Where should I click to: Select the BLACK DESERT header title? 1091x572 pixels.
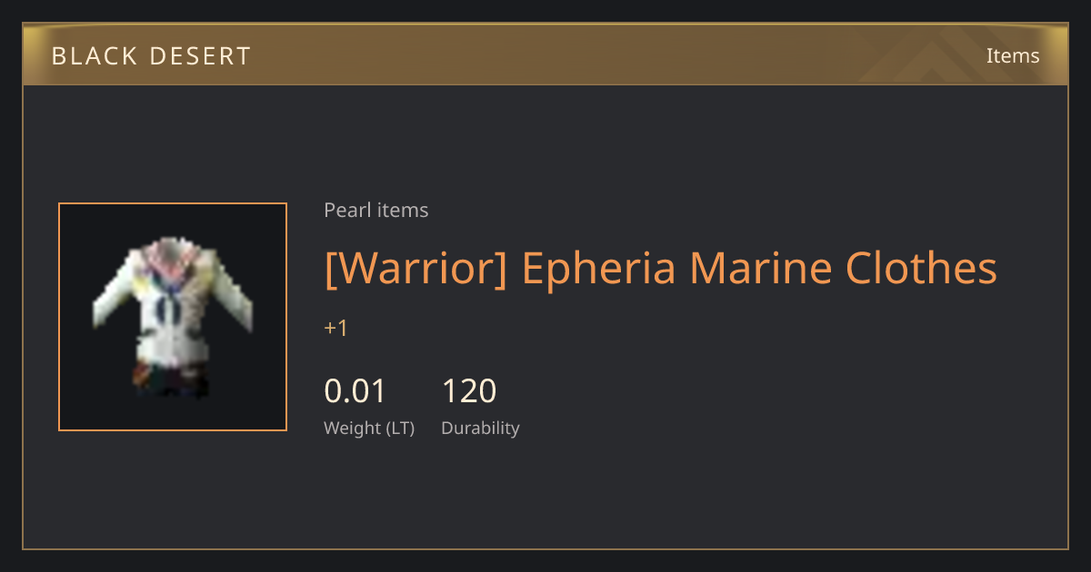tap(151, 56)
